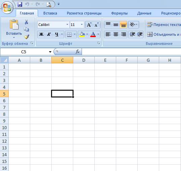
Task: Save the workbook with the floppy icon
Action: coord(20,4)
